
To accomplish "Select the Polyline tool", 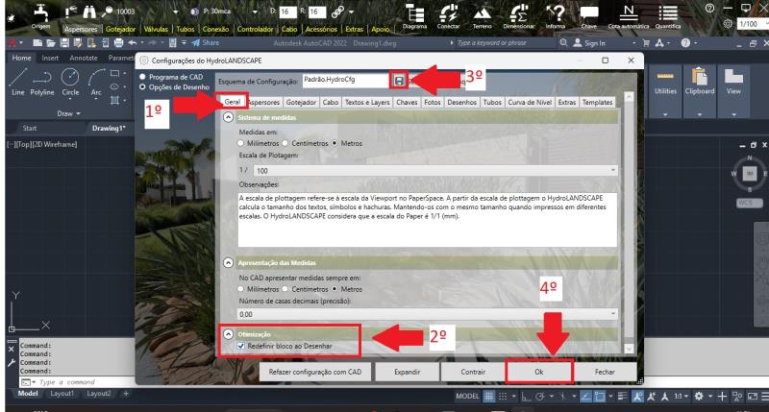I will [42, 83].
